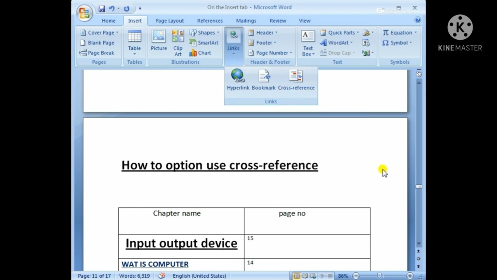The width and height of the screenshot is (497, 280).
Task: Insert a Blank Page
Action: [97, 43]
